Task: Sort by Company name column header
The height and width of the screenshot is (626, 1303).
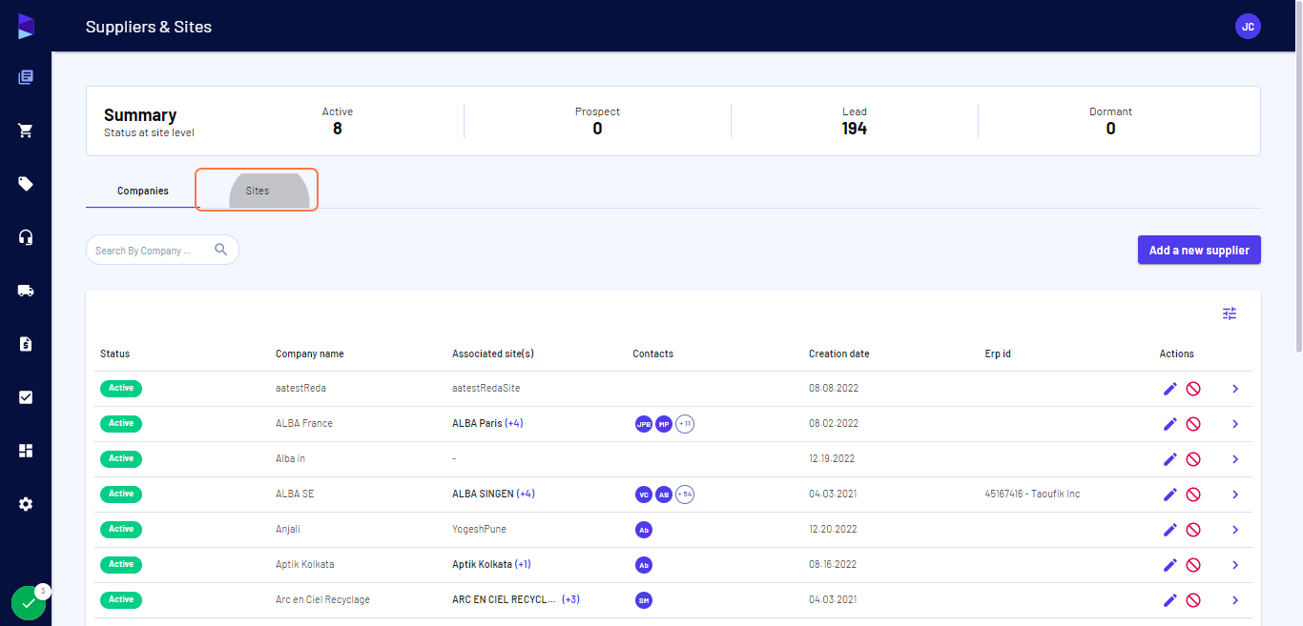Action: coord(310,353)
